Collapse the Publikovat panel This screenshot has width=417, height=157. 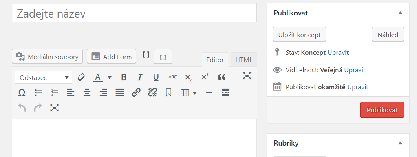[400, 13]
